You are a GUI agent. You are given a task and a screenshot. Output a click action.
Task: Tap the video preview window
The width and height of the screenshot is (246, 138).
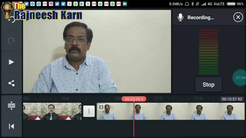tap(97, 51)
